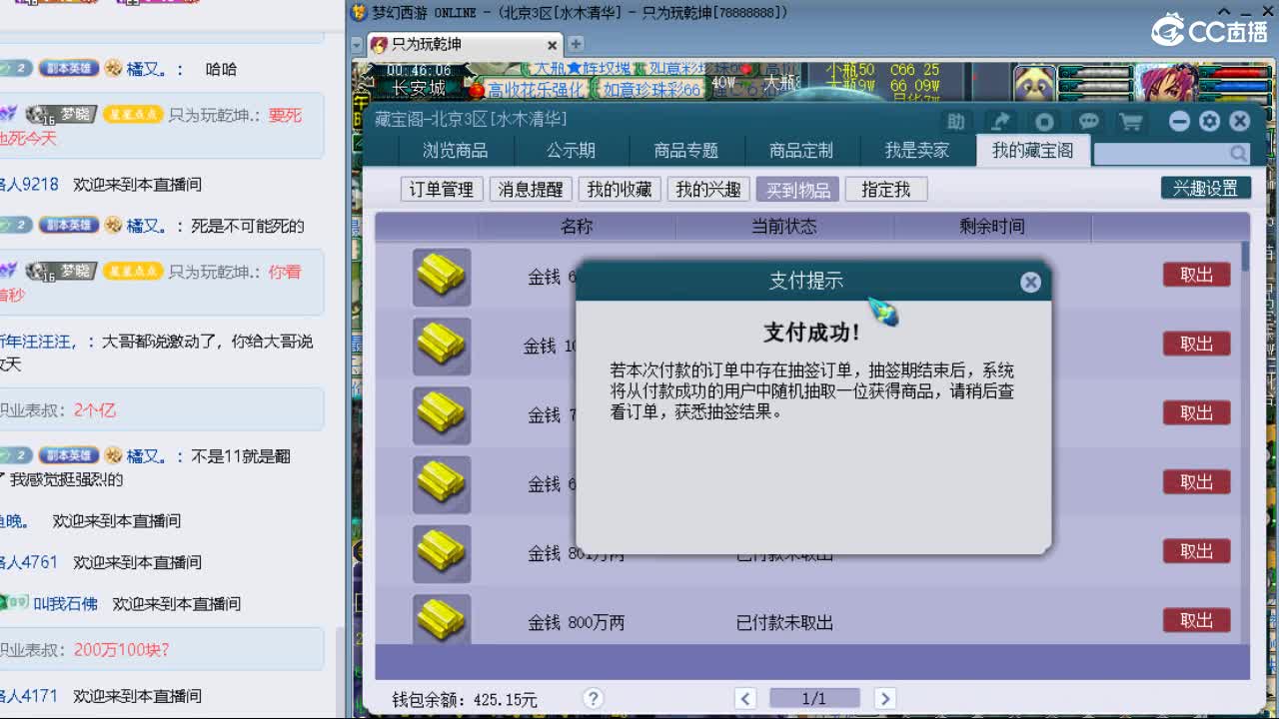1279x719 pixels.
Task: Open the tab list dropdown arrow
Action: coord(358,45)
